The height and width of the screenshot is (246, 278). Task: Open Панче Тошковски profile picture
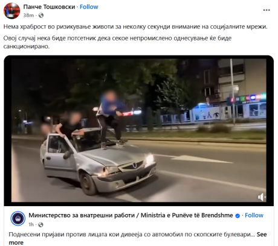[x=11, y=11]
